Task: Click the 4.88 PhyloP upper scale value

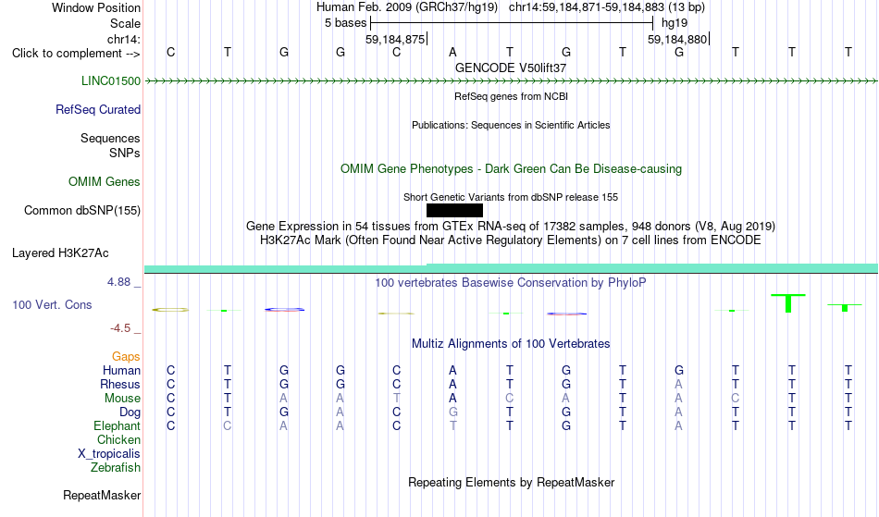Action: 119,282
